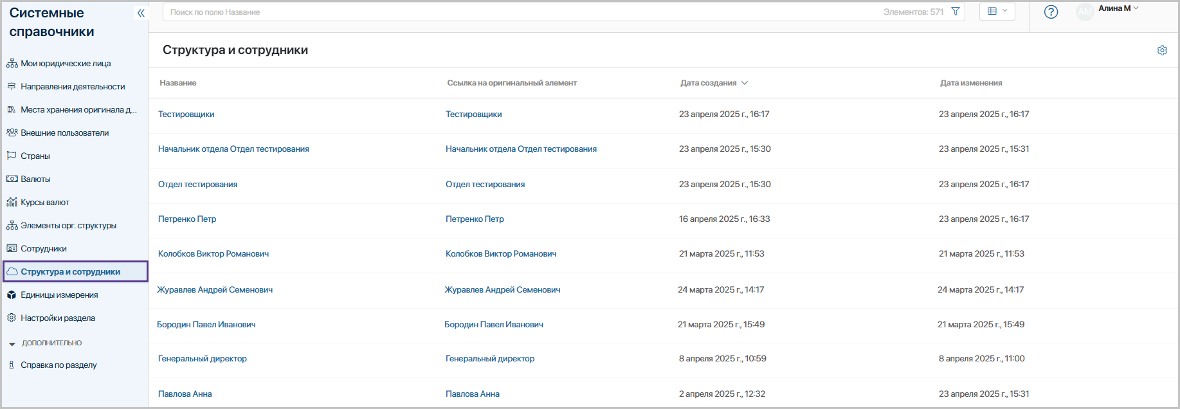Click the Курсы валют chart icon

coord(12,202)
